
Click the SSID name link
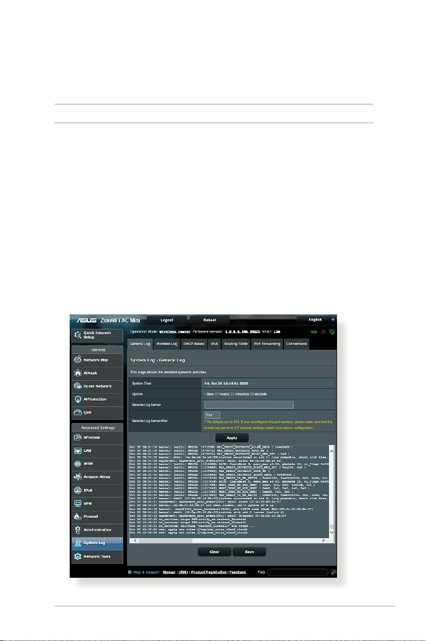277,332
